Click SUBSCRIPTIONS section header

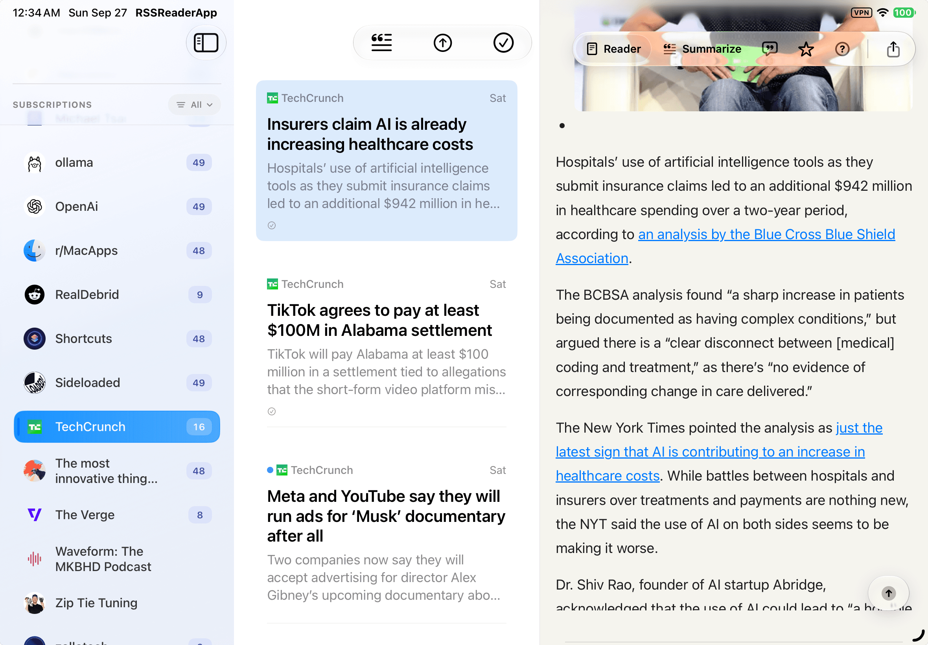[52, 105]
